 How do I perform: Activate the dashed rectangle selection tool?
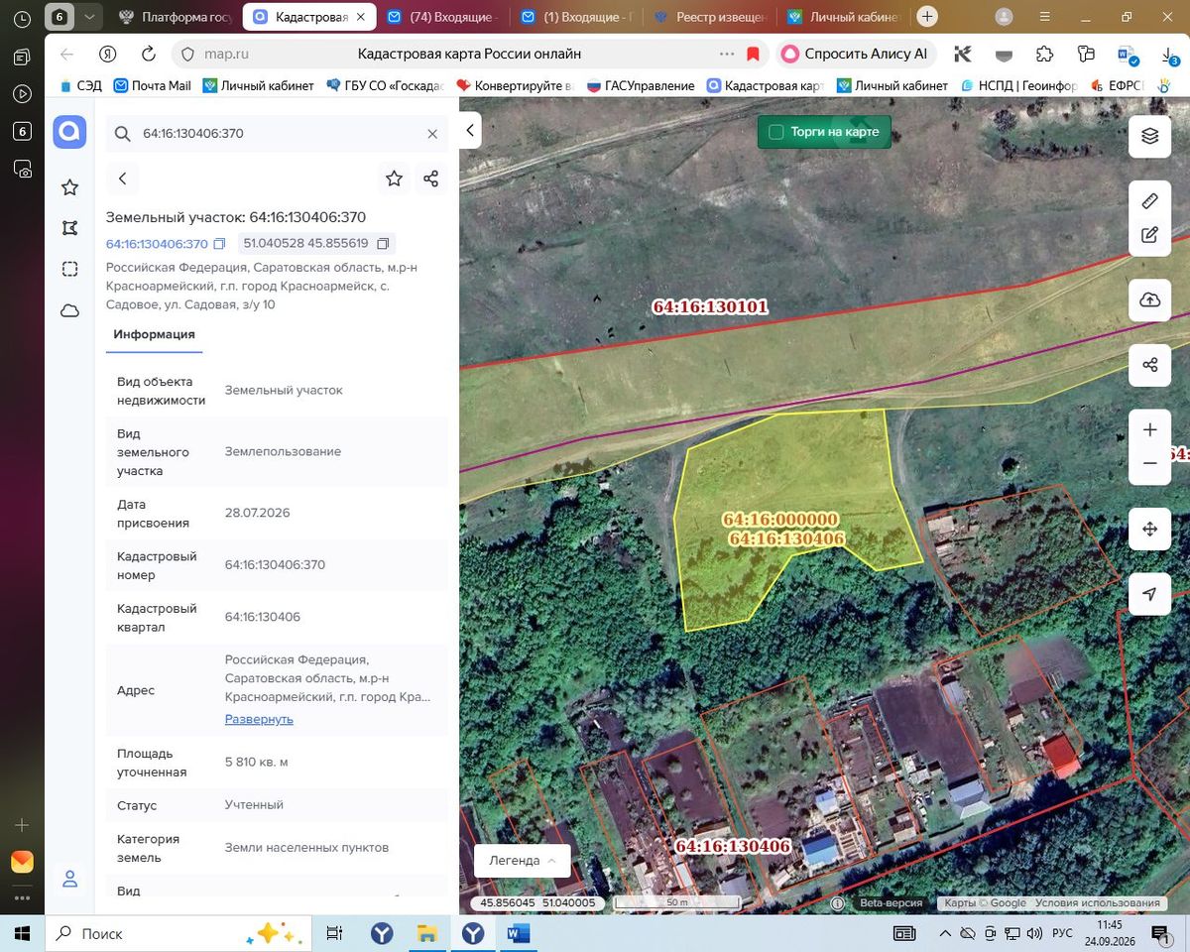point(69,269)
